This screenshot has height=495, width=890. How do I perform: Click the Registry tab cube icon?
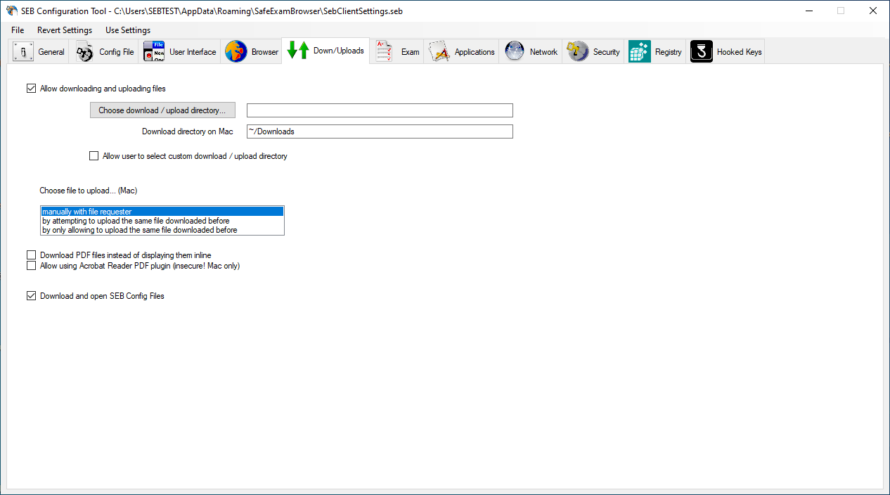[x=640, y=52]
